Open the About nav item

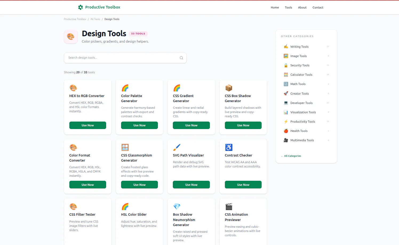tap(302, 7)
